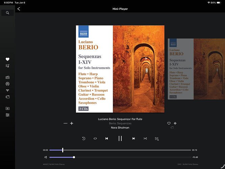Click the DAC 16/44.1 kHz Stereo output label
Image resolution: width=225 pixels, height=169 pixels.
click(188, 164)
